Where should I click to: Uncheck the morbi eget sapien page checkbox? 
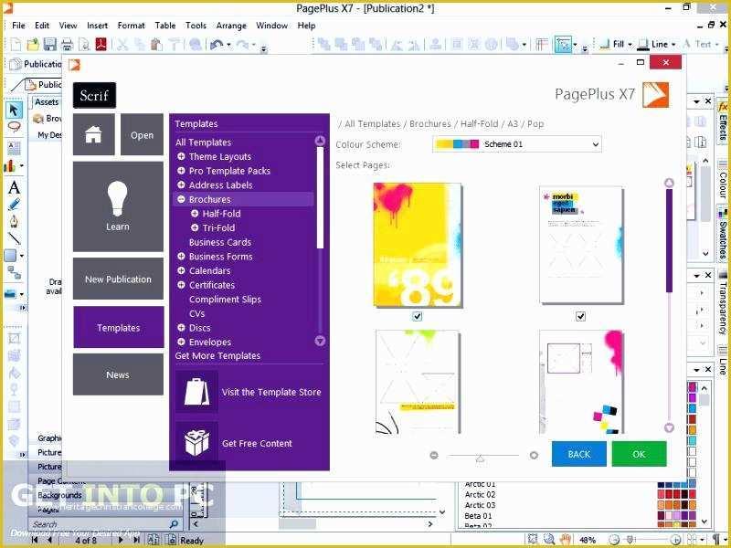(580, 316)
